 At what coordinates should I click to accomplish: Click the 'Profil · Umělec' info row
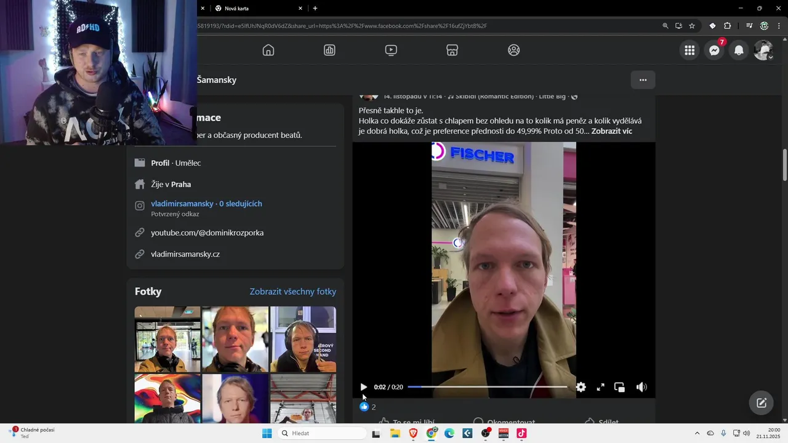point(176,163)
